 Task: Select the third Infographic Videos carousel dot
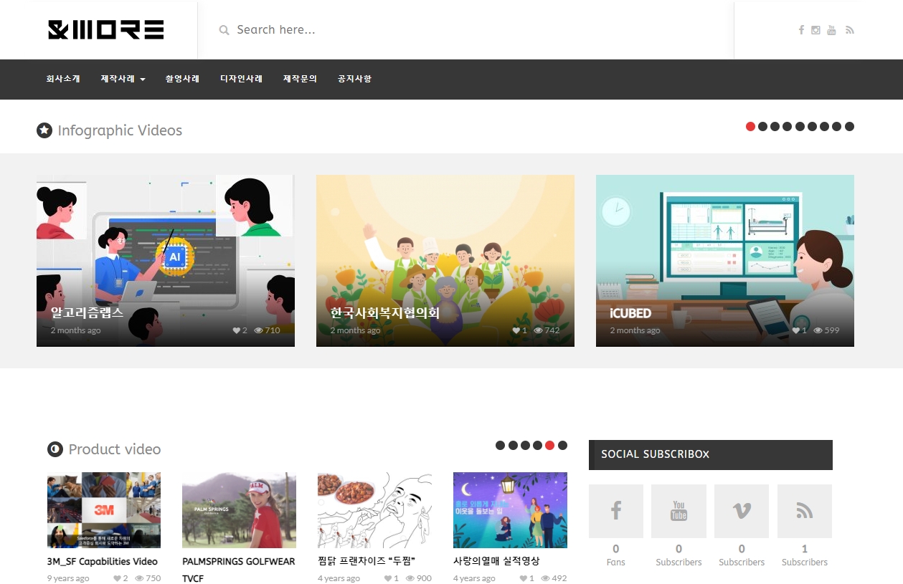(775, 127)
